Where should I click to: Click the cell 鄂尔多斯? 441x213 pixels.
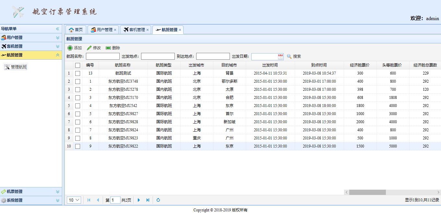[229, 81]
